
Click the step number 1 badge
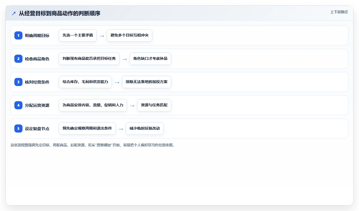click(x=18, y=35)
